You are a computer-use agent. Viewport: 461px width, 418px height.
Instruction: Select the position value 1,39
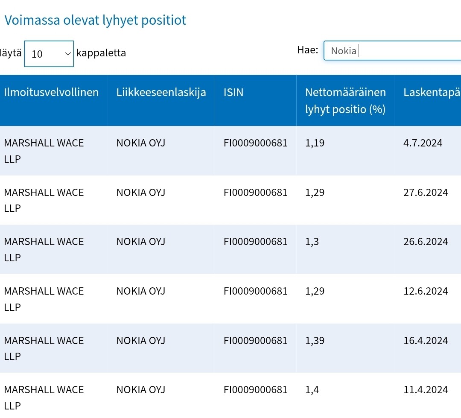tap(315, 340)
